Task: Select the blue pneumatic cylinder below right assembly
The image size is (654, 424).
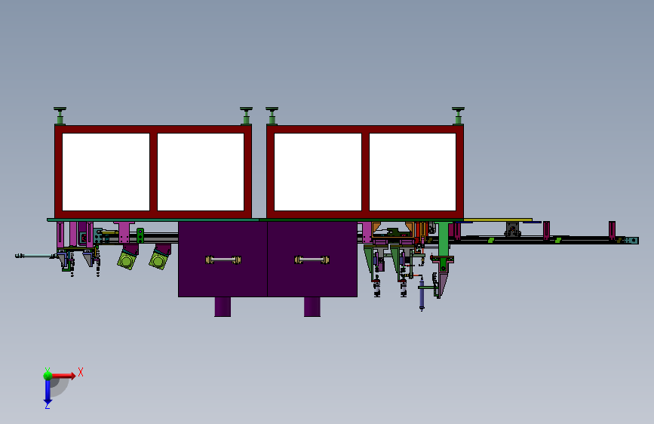Action: 422,295
